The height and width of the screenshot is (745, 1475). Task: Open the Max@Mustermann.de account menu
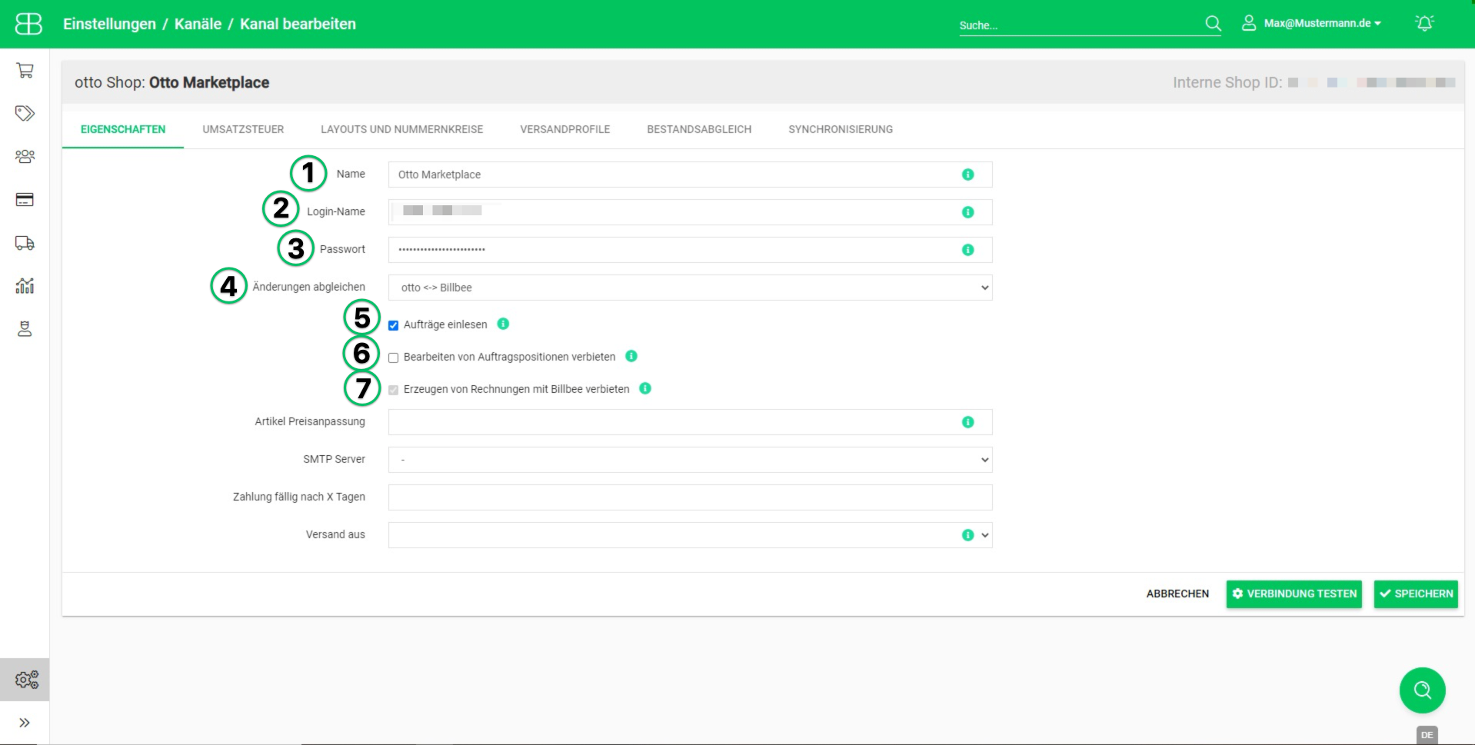coord(1322,23)
